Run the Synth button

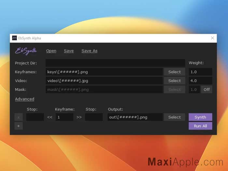tap(200, 117)
